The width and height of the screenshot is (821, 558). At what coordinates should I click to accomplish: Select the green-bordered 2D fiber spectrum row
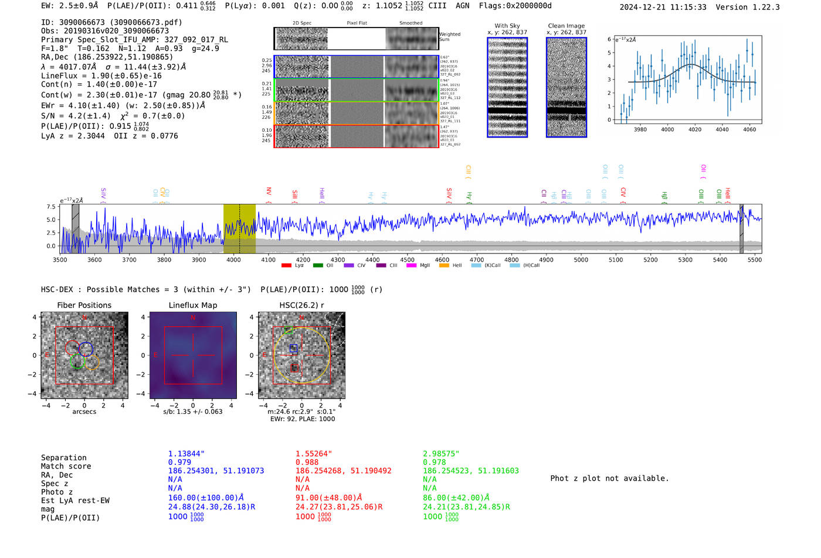357,90
